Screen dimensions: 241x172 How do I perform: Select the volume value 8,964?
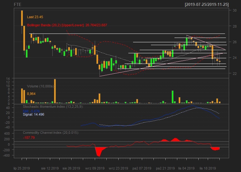click(31, 94)
